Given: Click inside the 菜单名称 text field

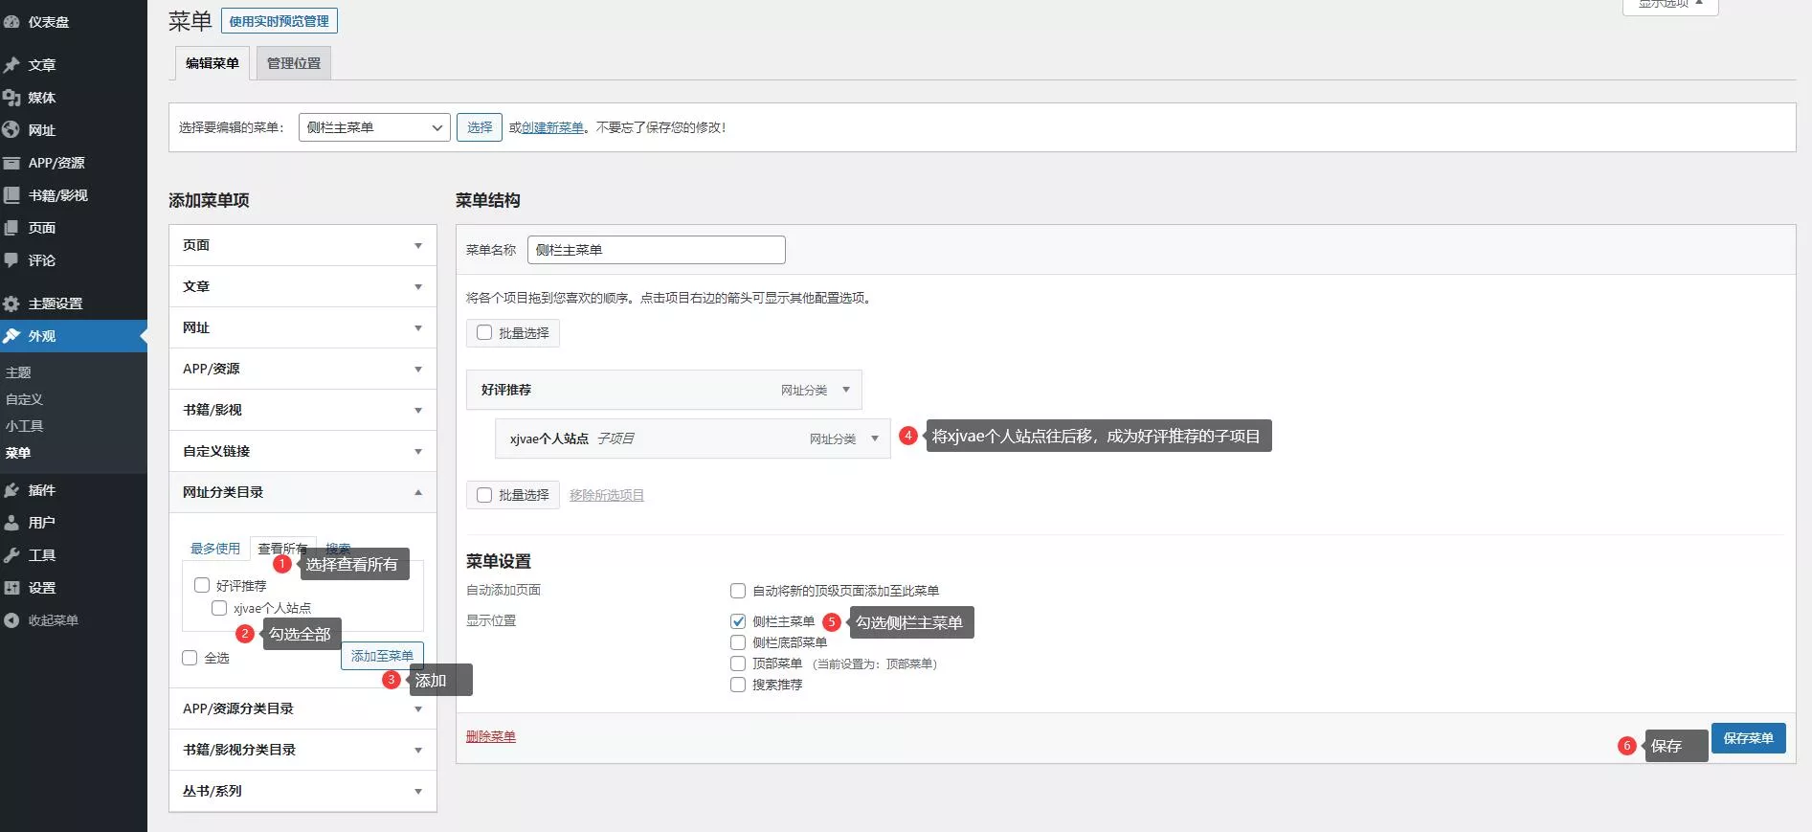Looking at the screenshot, I should (x=656, y=250).
